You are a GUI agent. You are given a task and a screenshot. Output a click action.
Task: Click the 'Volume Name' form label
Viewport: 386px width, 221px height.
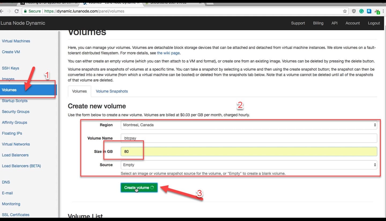[100, 138]
